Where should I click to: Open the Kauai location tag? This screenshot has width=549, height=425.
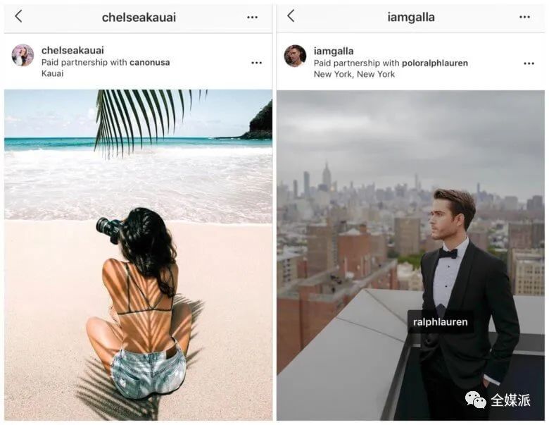(53, 73)
